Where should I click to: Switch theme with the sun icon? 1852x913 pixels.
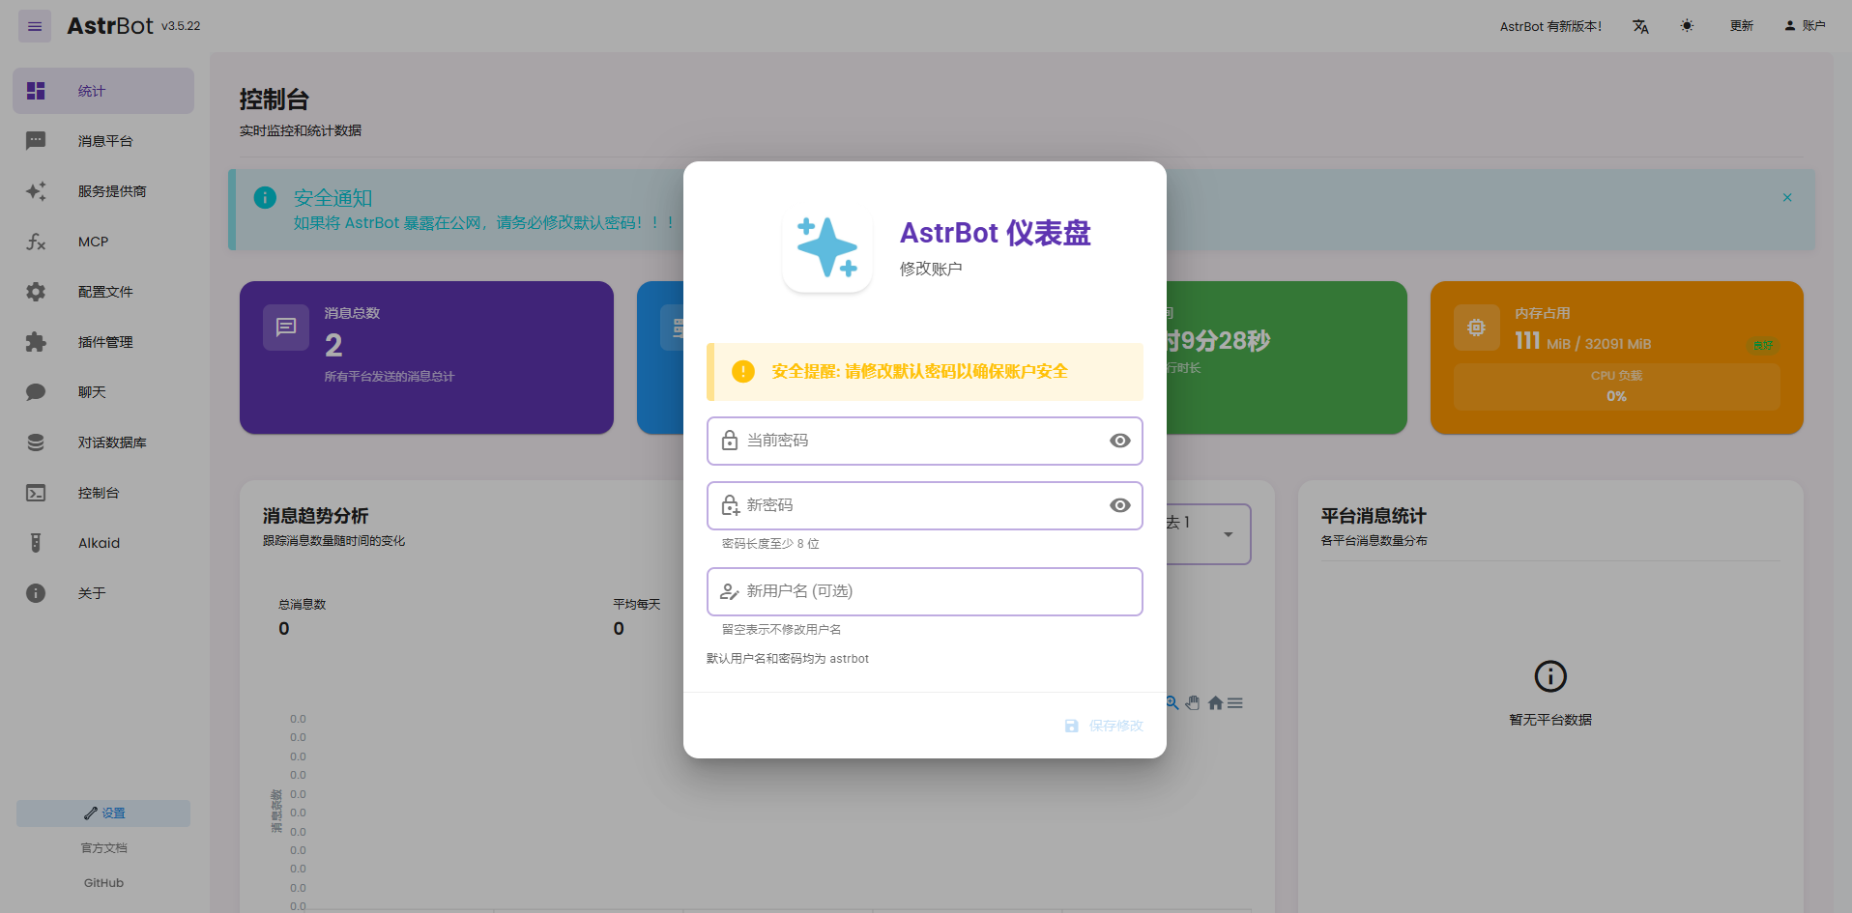tap(1687, 26)
